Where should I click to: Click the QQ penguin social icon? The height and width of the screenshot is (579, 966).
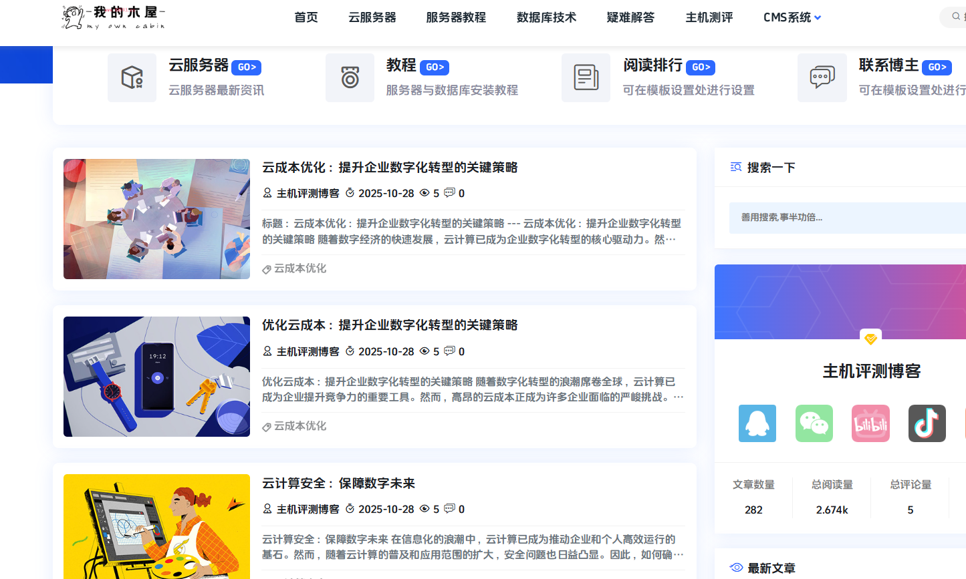point(757,423)
